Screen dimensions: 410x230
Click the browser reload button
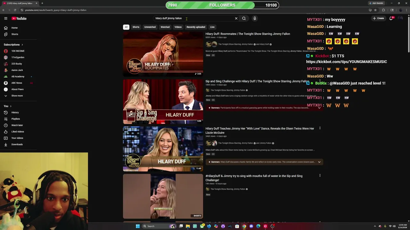tap(15, 10)
